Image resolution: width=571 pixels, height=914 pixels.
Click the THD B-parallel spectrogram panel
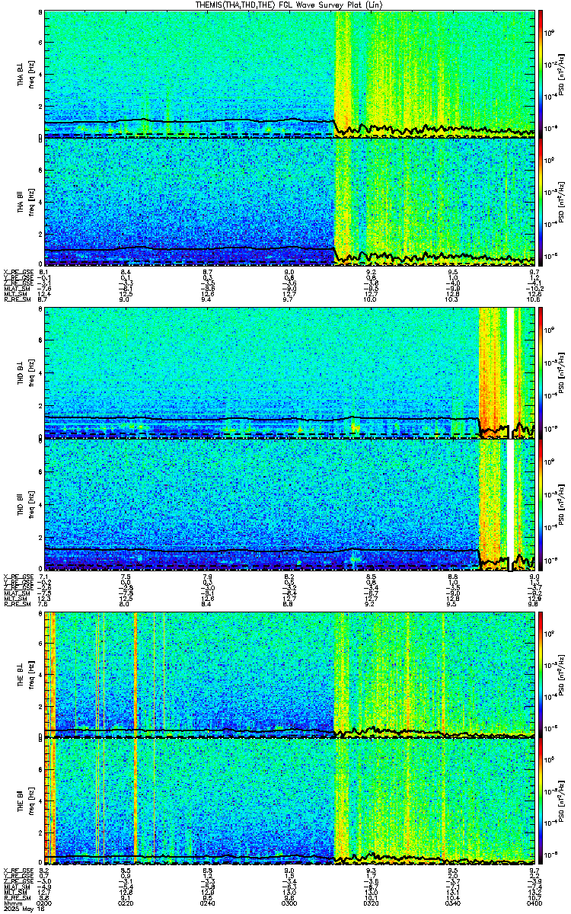tap(289, 504)
